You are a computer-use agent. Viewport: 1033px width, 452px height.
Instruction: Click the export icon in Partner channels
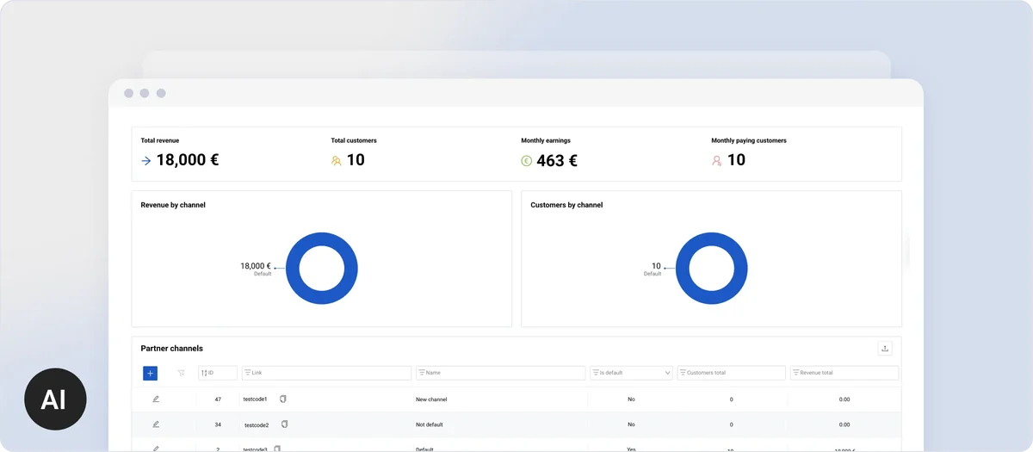click(x=885, y=349)
